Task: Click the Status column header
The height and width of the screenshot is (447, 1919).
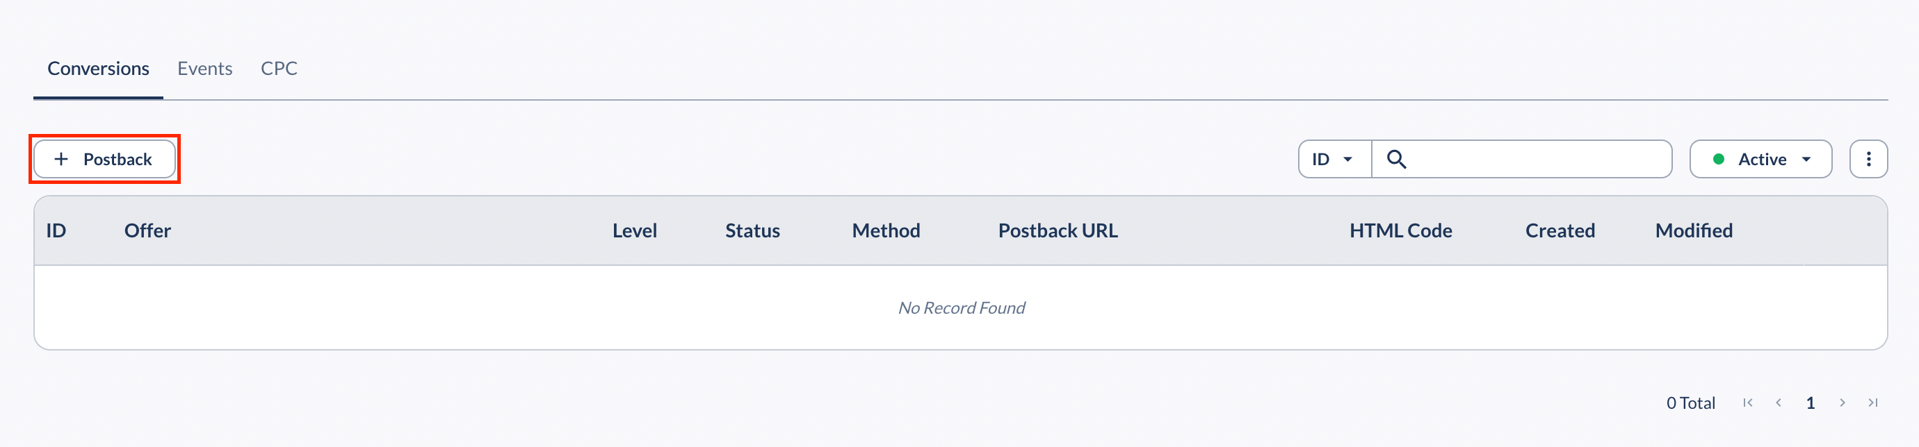Action: [752, 230]
